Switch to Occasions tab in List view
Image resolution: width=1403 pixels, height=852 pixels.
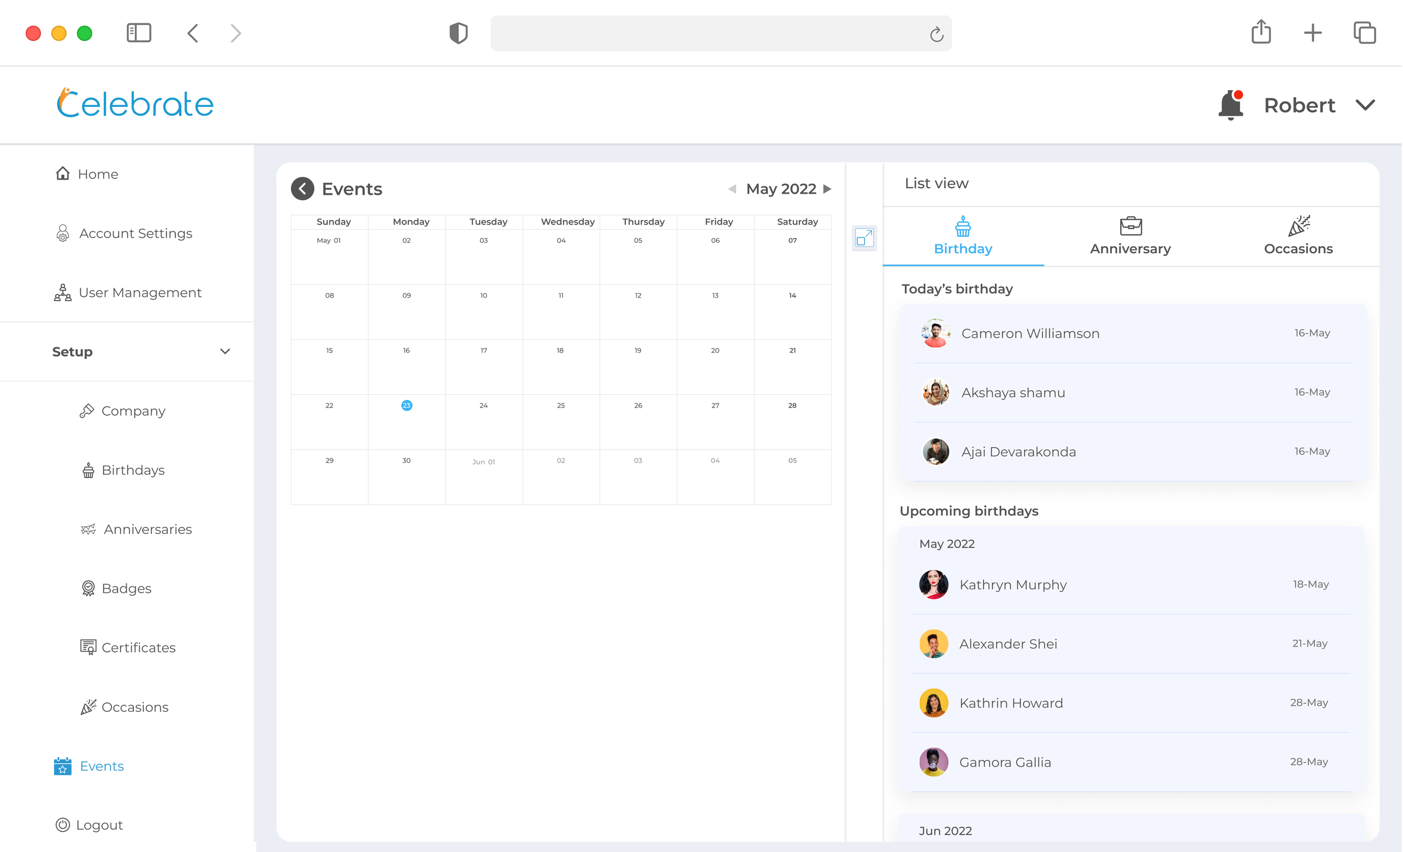(1298, 236)
